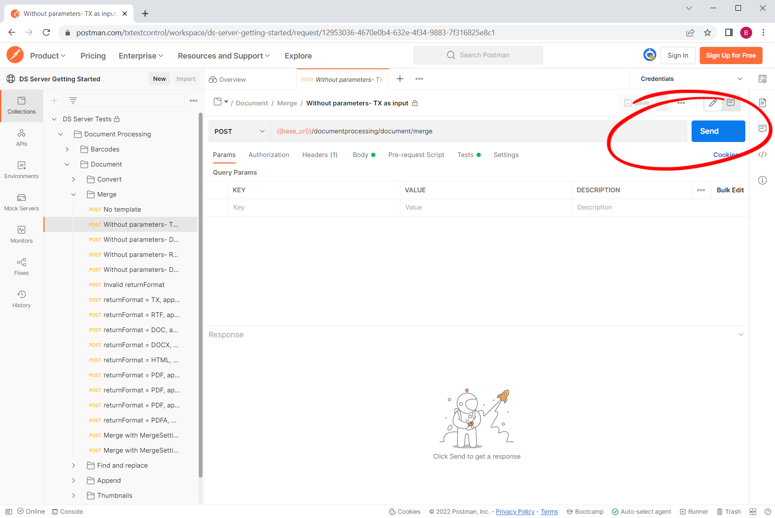Click Bulk Edit in query params
The height and width of the screenshot is (518, 775).
tap(730, 190)
